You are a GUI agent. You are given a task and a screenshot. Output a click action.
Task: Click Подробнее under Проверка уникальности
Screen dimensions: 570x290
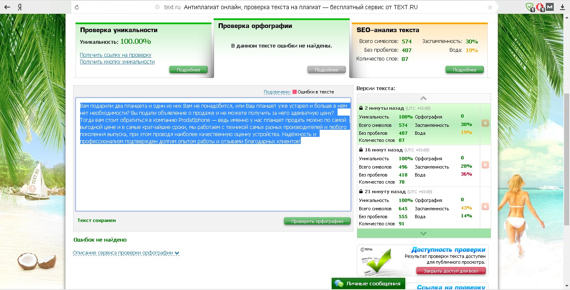[188, 70]
